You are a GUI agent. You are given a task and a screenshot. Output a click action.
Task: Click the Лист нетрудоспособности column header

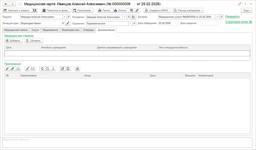204,48
